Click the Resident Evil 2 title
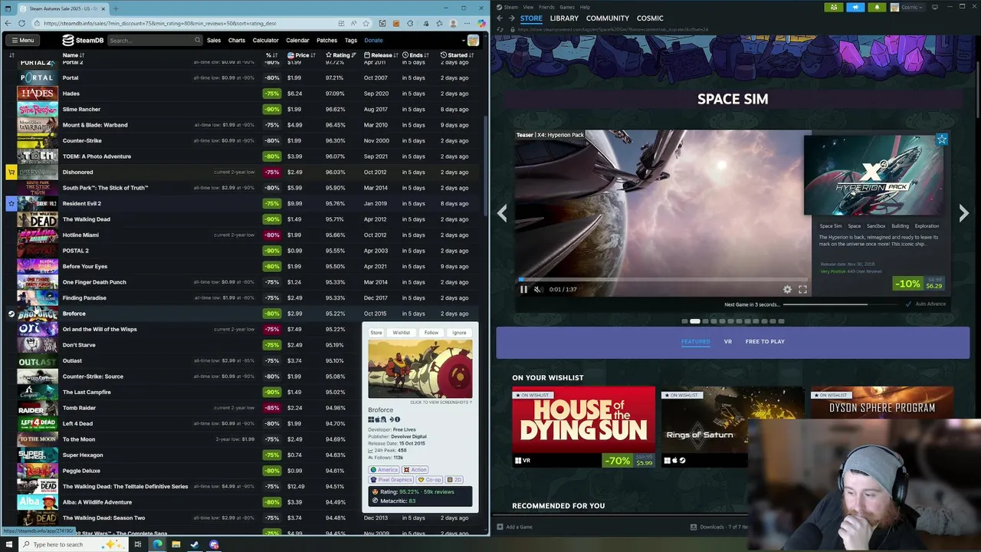 point(82,204)
